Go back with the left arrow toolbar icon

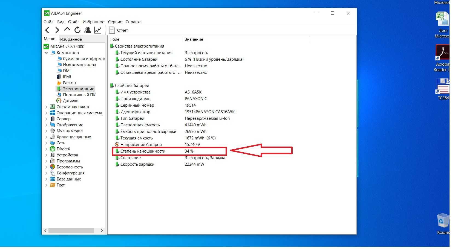click(47, 30)
